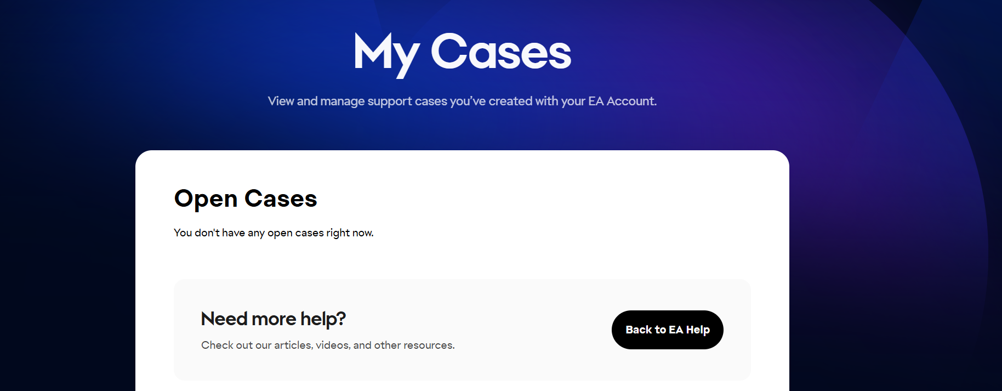Click the word "Need" in the help heading
Screen dimensions: 1002x391
[225, 319]
